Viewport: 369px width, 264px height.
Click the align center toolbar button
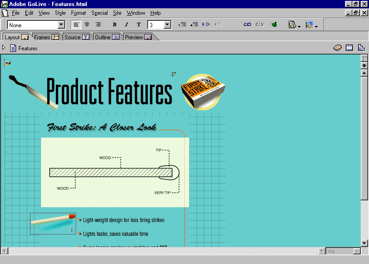(87, 24)
